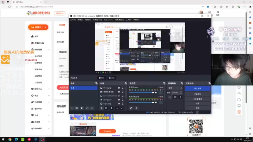Screen dimensions: 253x142
Task: Click orange 开始制作 button
Action: point(107,131)
